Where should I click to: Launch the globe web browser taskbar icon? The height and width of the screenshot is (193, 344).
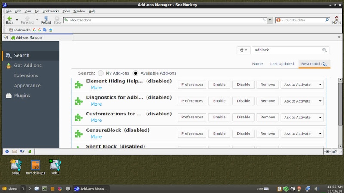[x=37, y=189]
